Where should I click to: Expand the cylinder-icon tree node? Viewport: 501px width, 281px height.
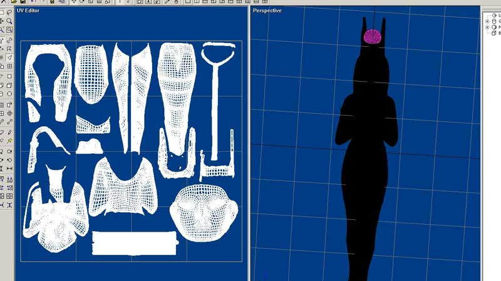487,21
